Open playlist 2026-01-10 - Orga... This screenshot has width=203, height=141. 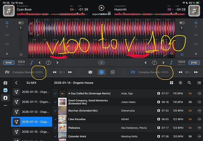(x=31, y=92)
